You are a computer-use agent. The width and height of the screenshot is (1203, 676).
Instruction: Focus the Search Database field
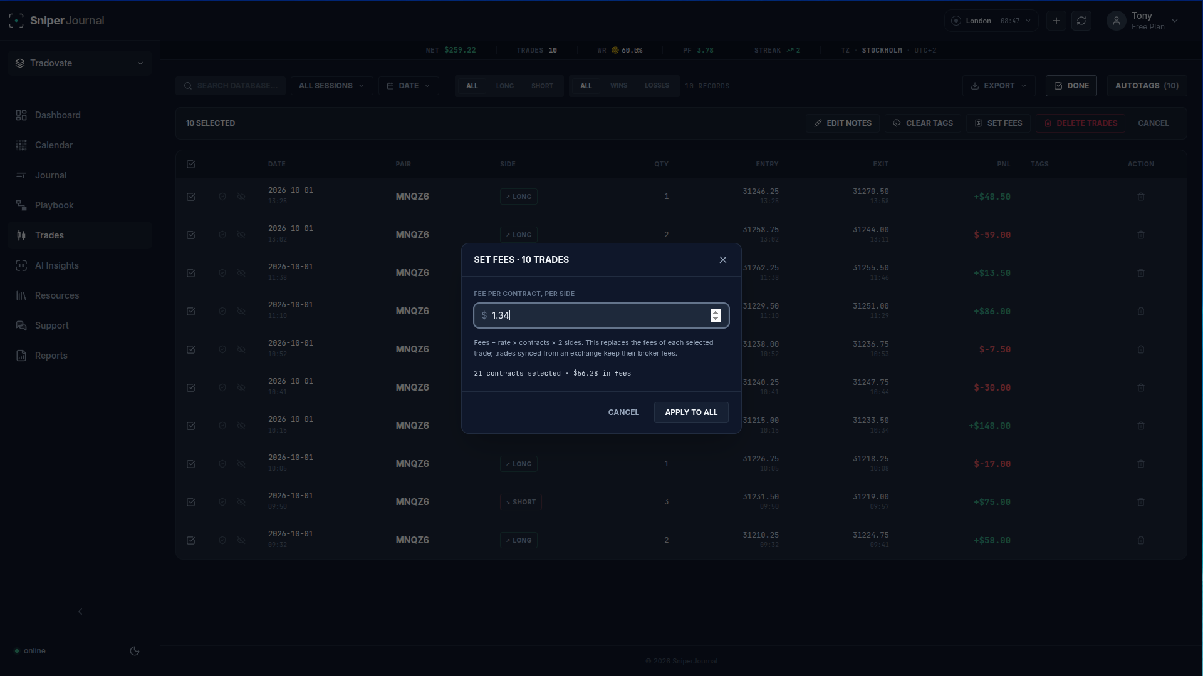click(231, 86)
